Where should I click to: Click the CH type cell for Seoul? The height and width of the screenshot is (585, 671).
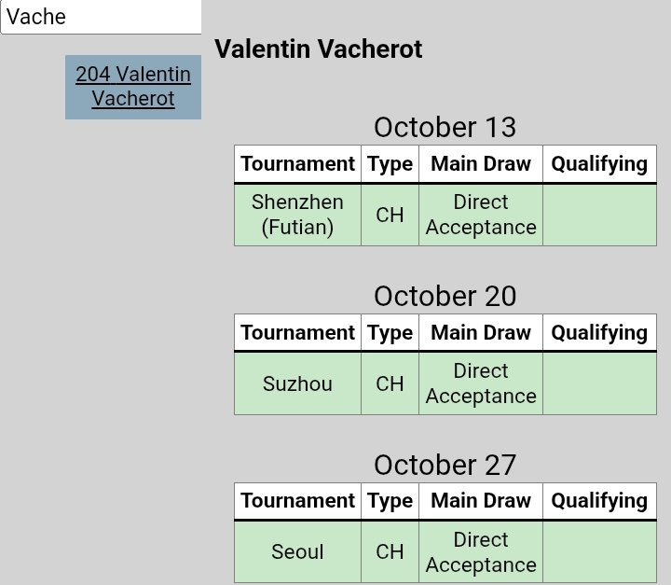click(x=390, y=552)
